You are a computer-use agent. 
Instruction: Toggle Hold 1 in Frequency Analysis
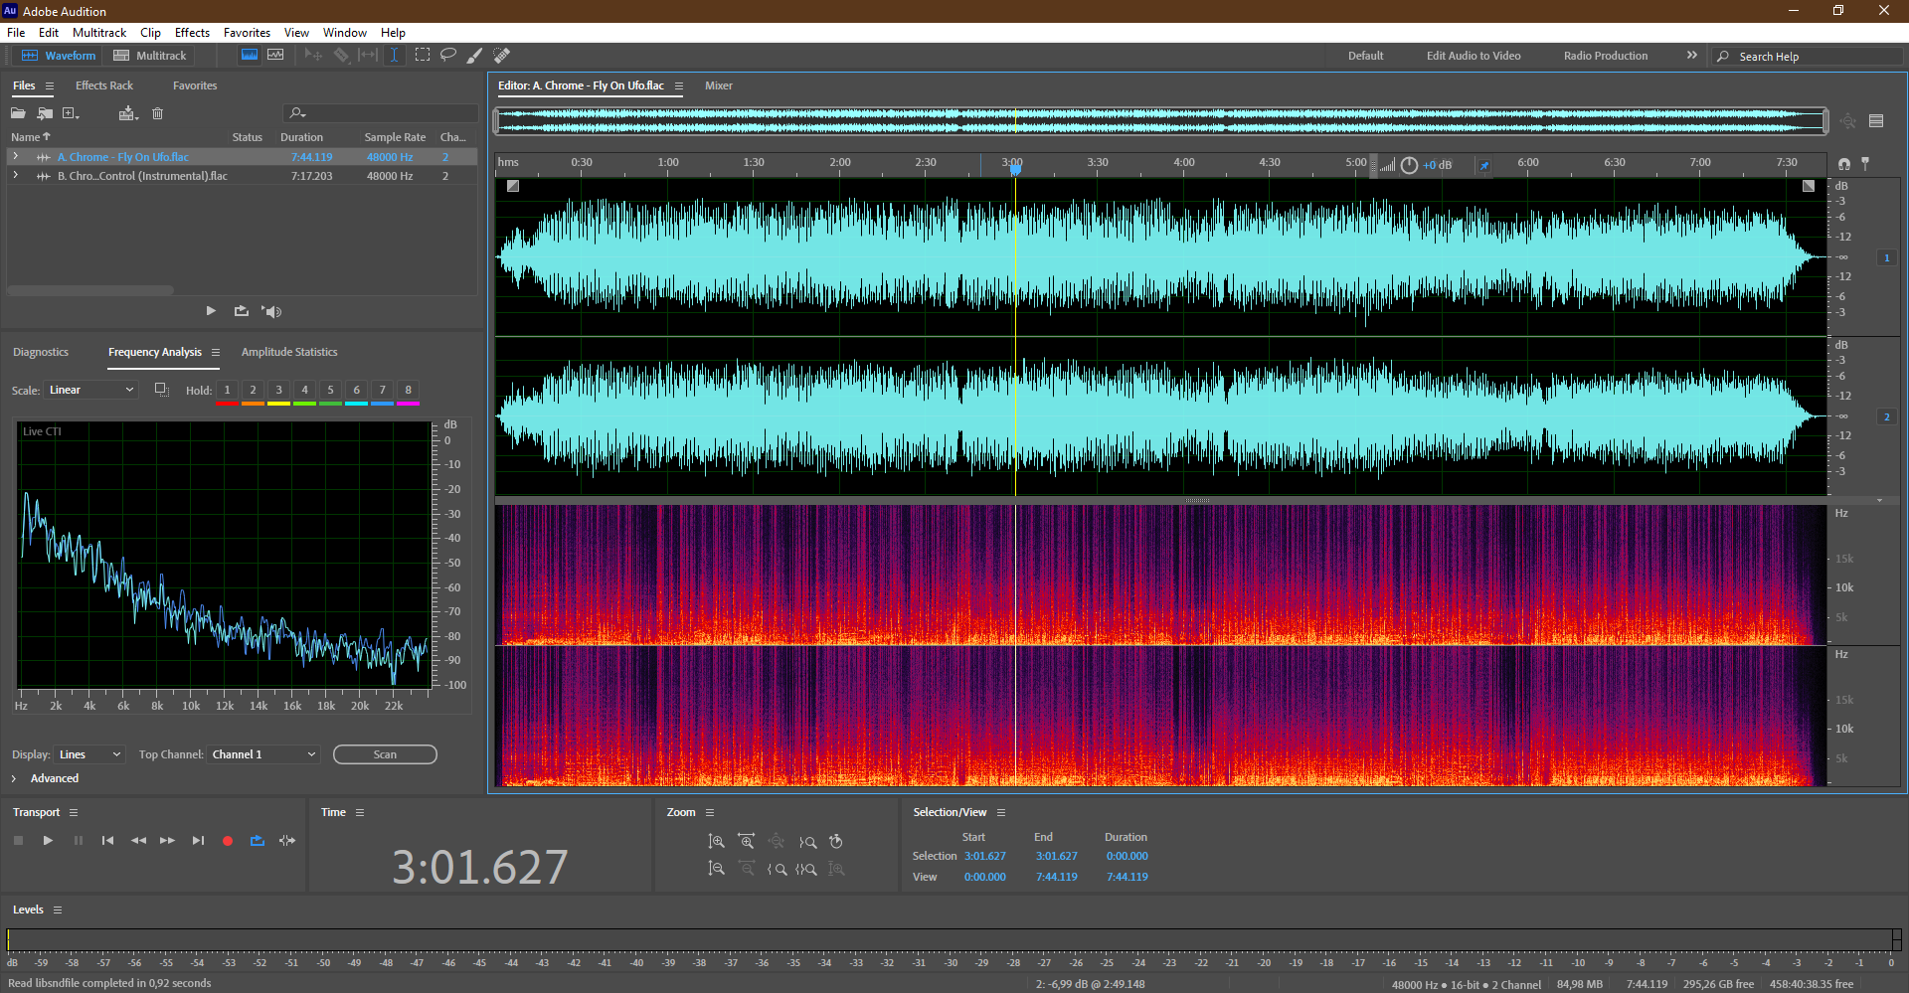pyautogui.click(x=227, y=391)
